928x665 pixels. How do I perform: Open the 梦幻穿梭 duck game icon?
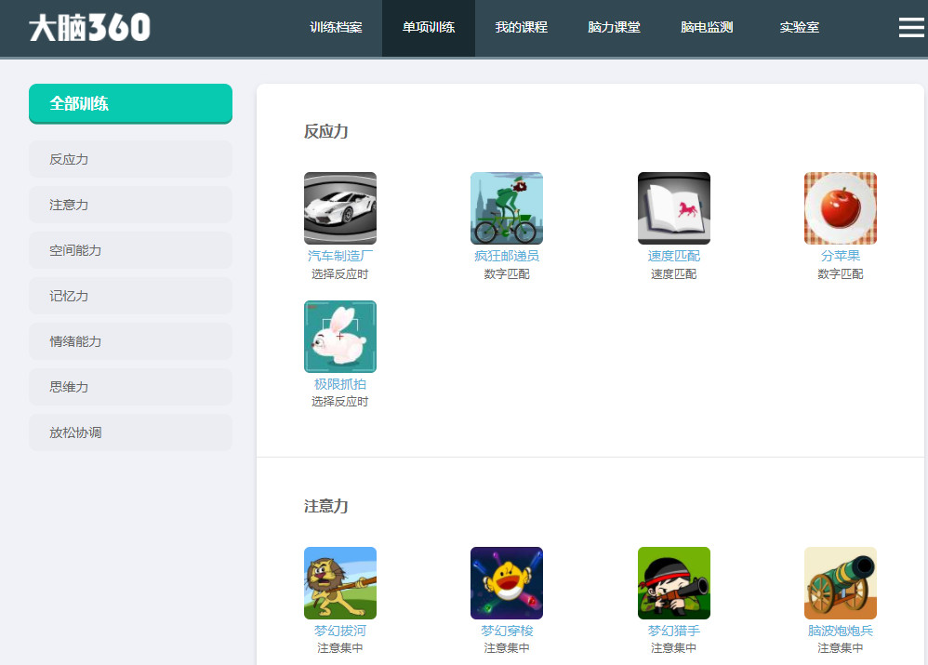click(x=506, y=582)
